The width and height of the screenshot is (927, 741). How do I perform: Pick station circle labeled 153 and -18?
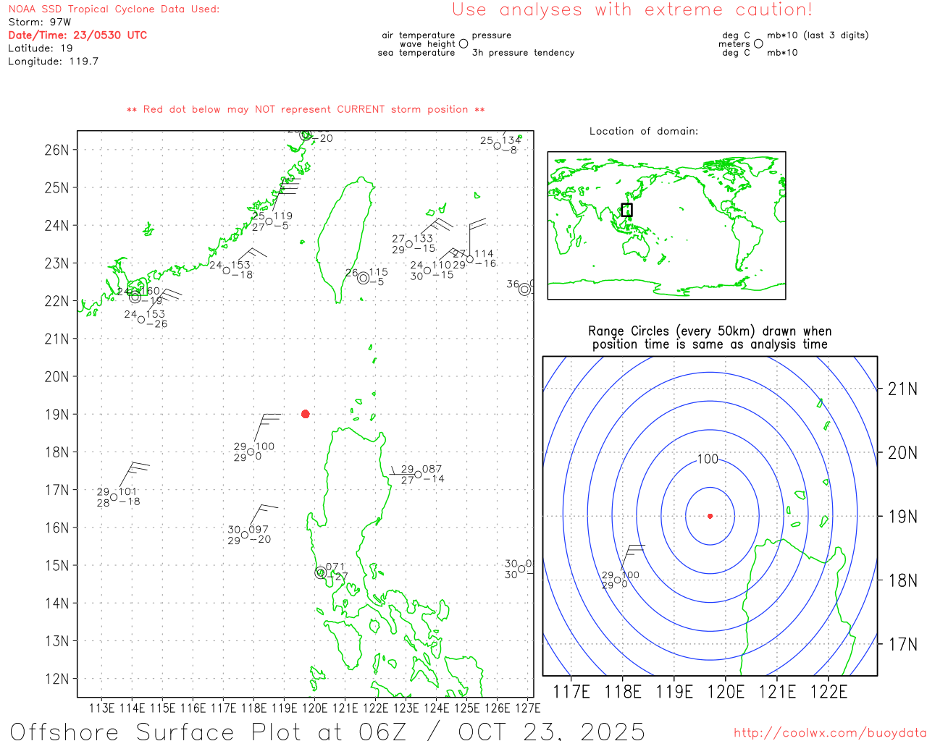[227, 271]
